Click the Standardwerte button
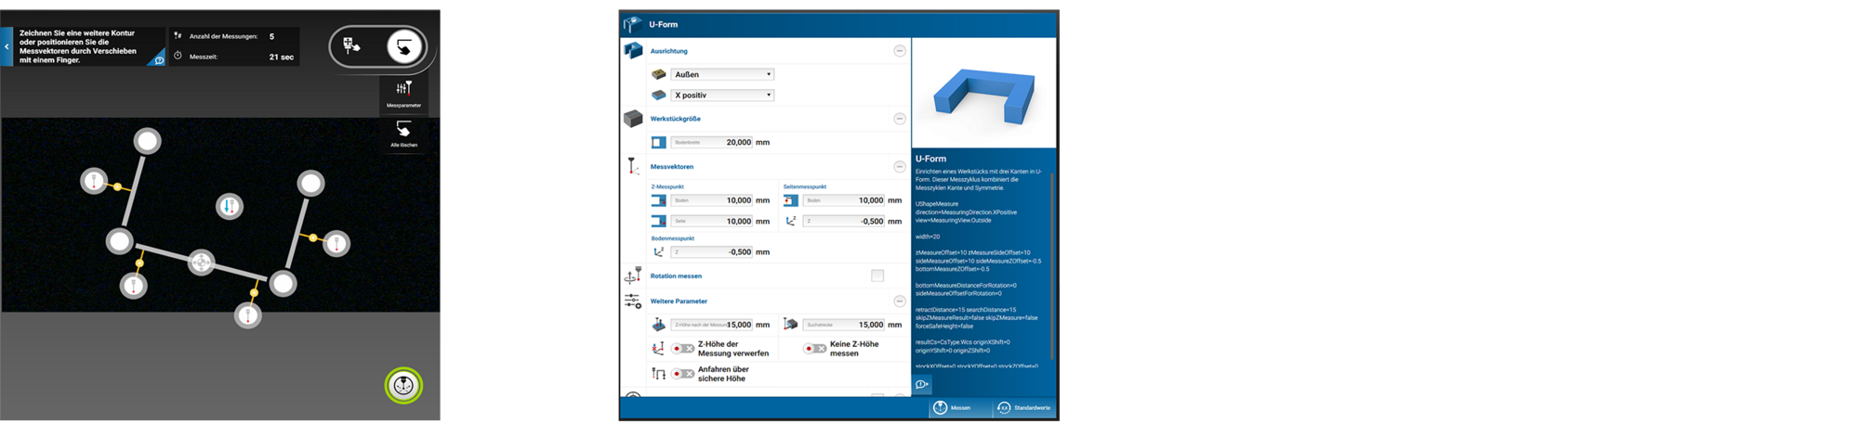Screen dimensions: 1859x436 [1024, 408]
